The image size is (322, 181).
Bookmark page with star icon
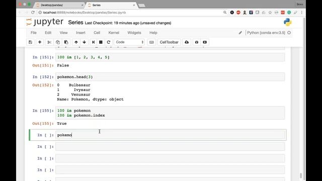click(270, 13)
